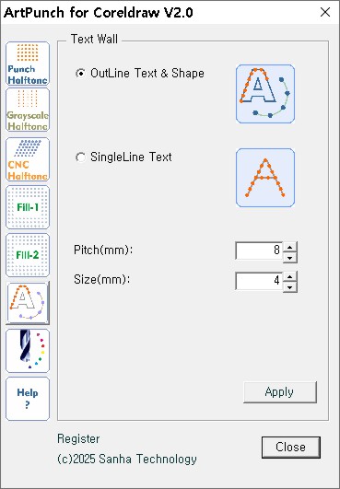Click the Pitch(mm) value field
Image resolution: width=340 pixels, height=489 pixels.
[x=259, y=250]
